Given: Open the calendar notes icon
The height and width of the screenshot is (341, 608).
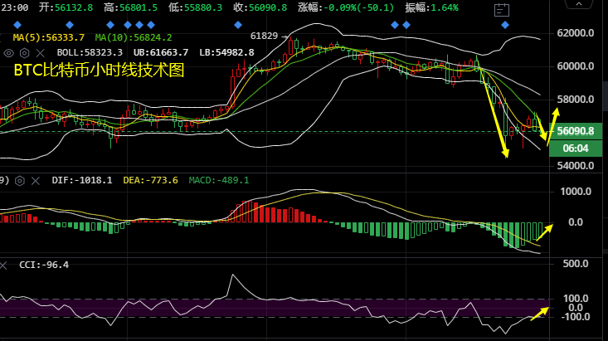Looking at the screenshot, I should click(500, 10).
